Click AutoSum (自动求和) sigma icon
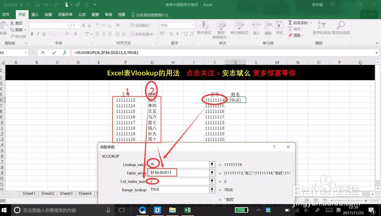The width and height of the screenshot is (381, 216). pyautogui.click(x=290, y=22)
